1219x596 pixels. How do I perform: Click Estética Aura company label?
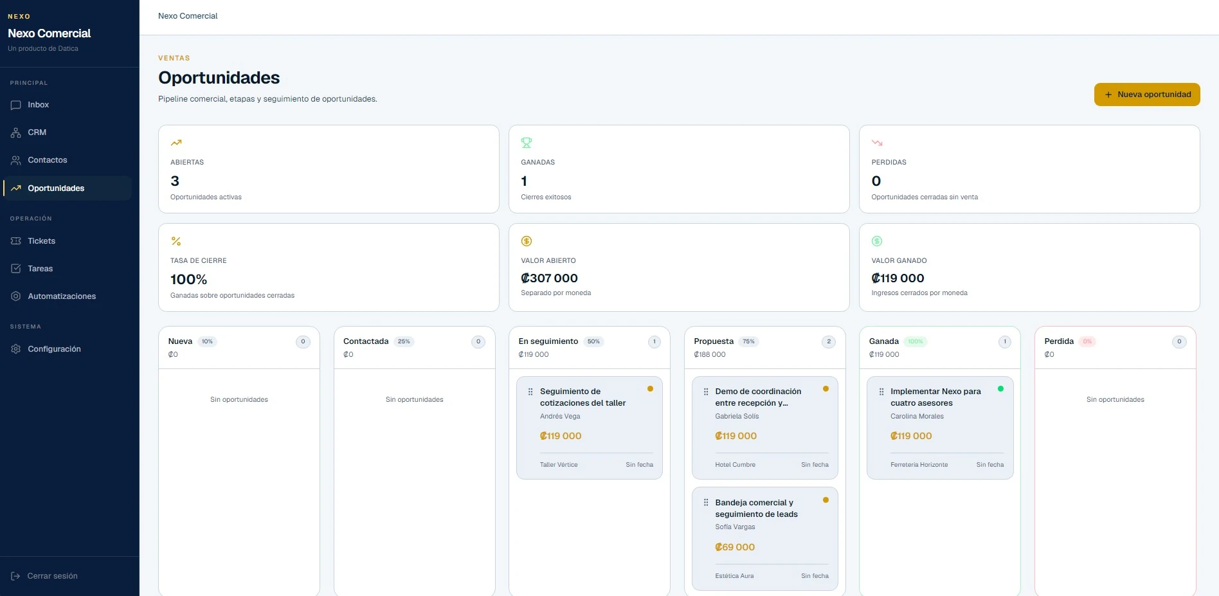734,576
